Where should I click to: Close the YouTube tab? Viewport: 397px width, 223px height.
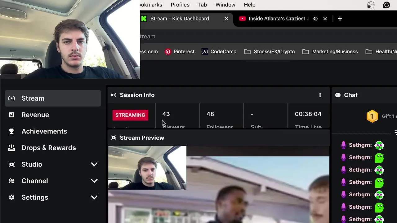coord(325,19)
